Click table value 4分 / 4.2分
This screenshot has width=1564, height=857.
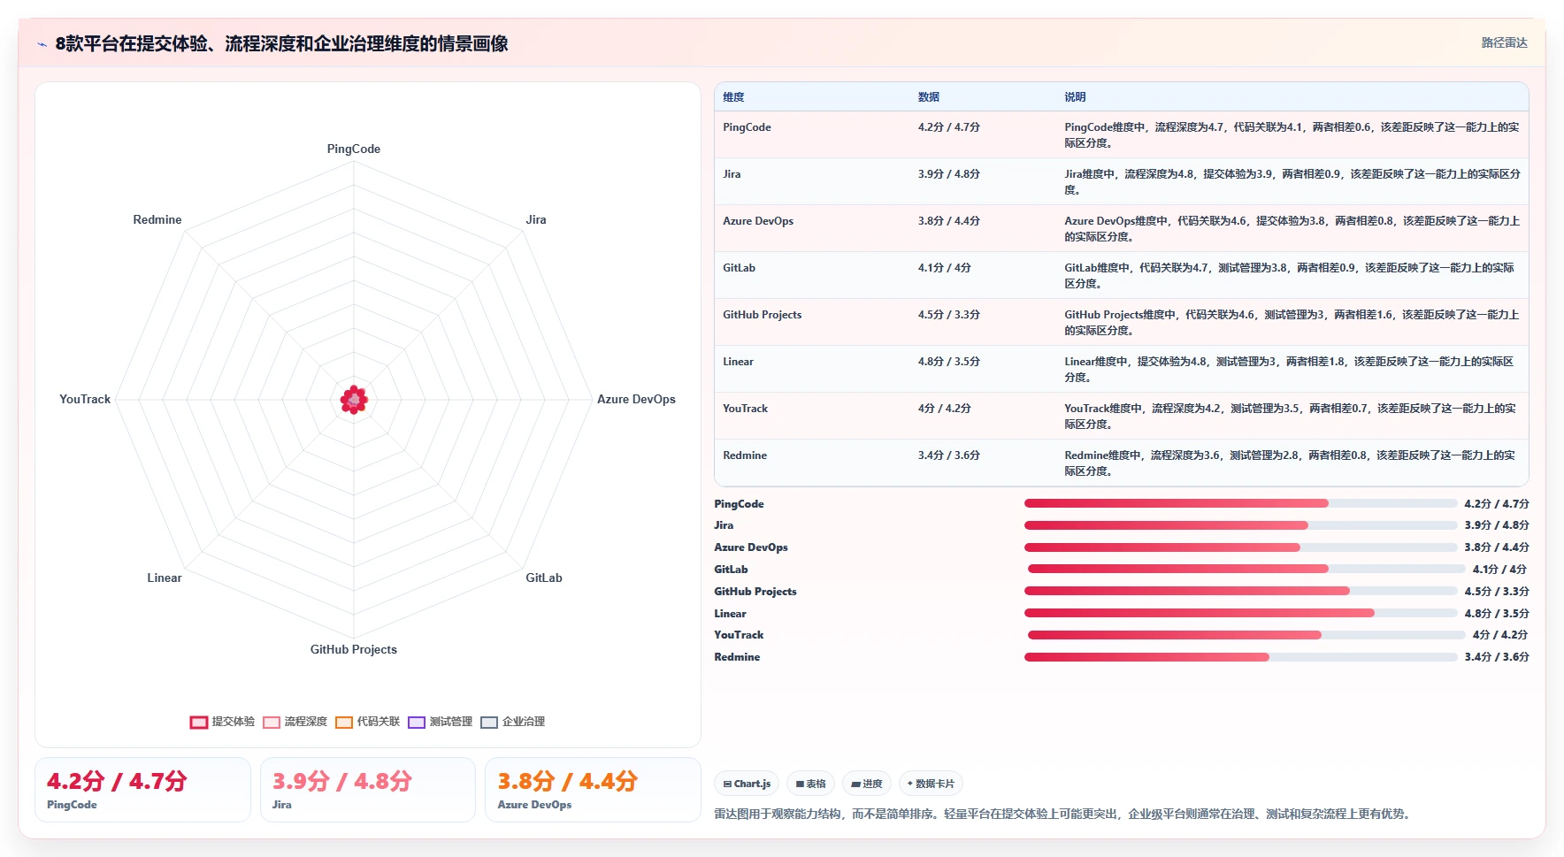[x=944, y=409]
